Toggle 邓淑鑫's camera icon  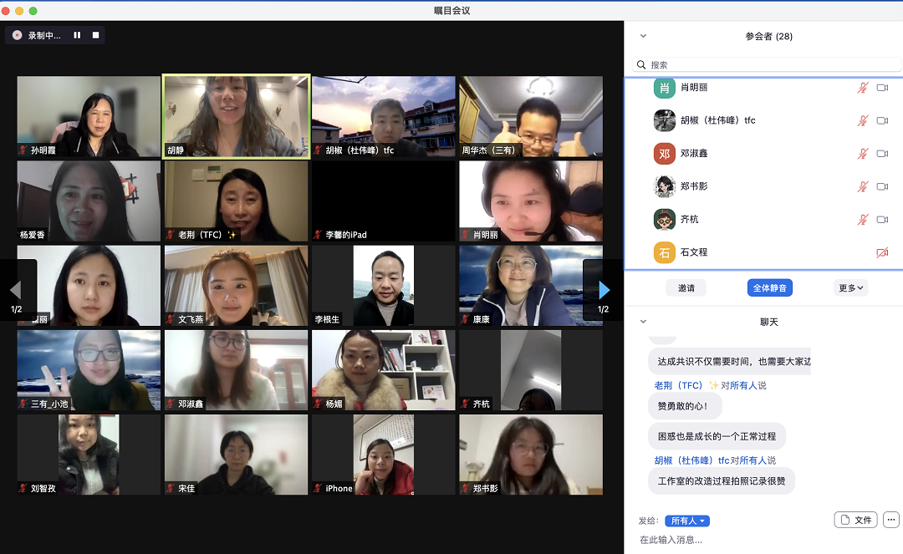click(882, 154)
